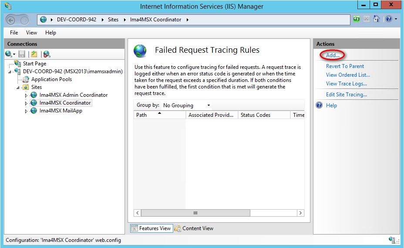Screen dimensions: 404x248
Task: Click the DEV-COORD-942 server icon in tree
Action: point(17,71)
